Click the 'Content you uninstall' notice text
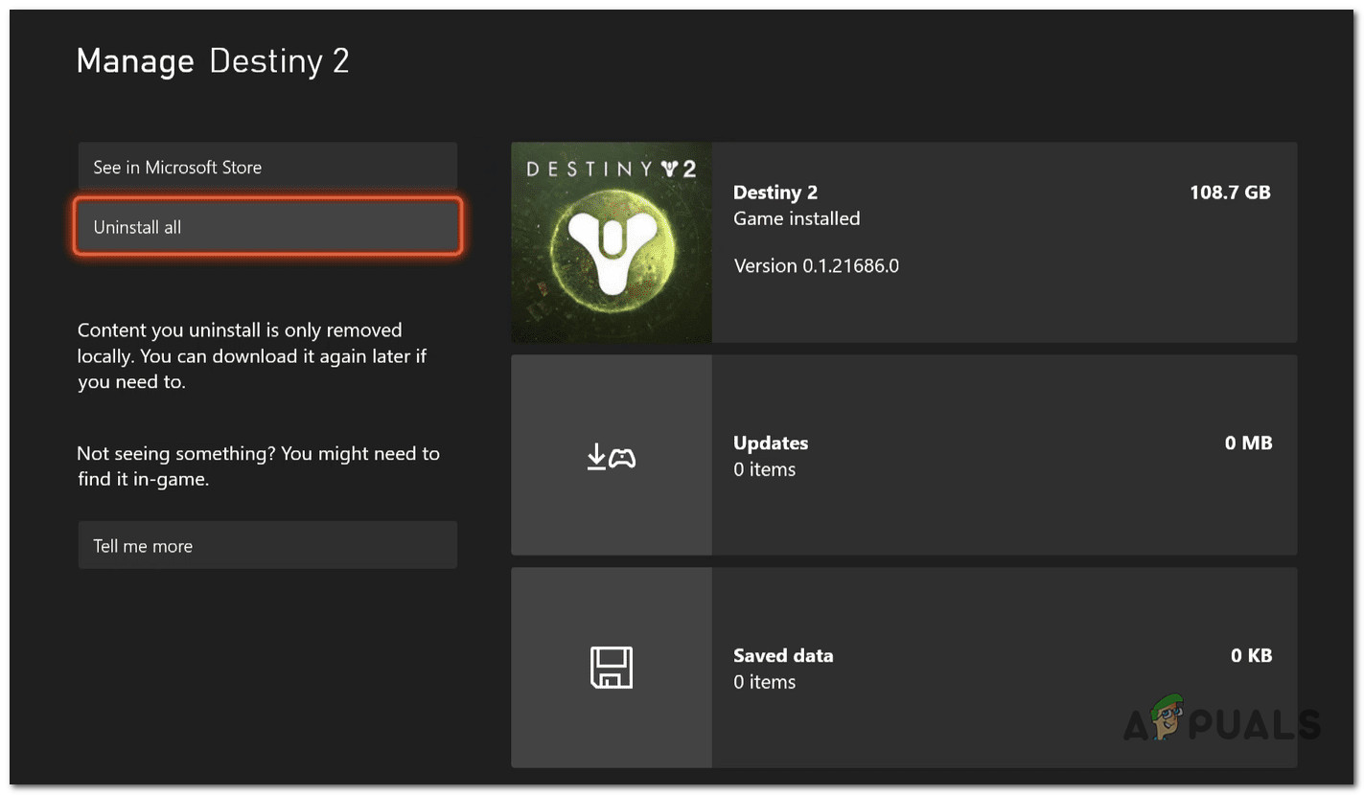The height and width of the screenshot is (795, 1364). click(252, 355)
